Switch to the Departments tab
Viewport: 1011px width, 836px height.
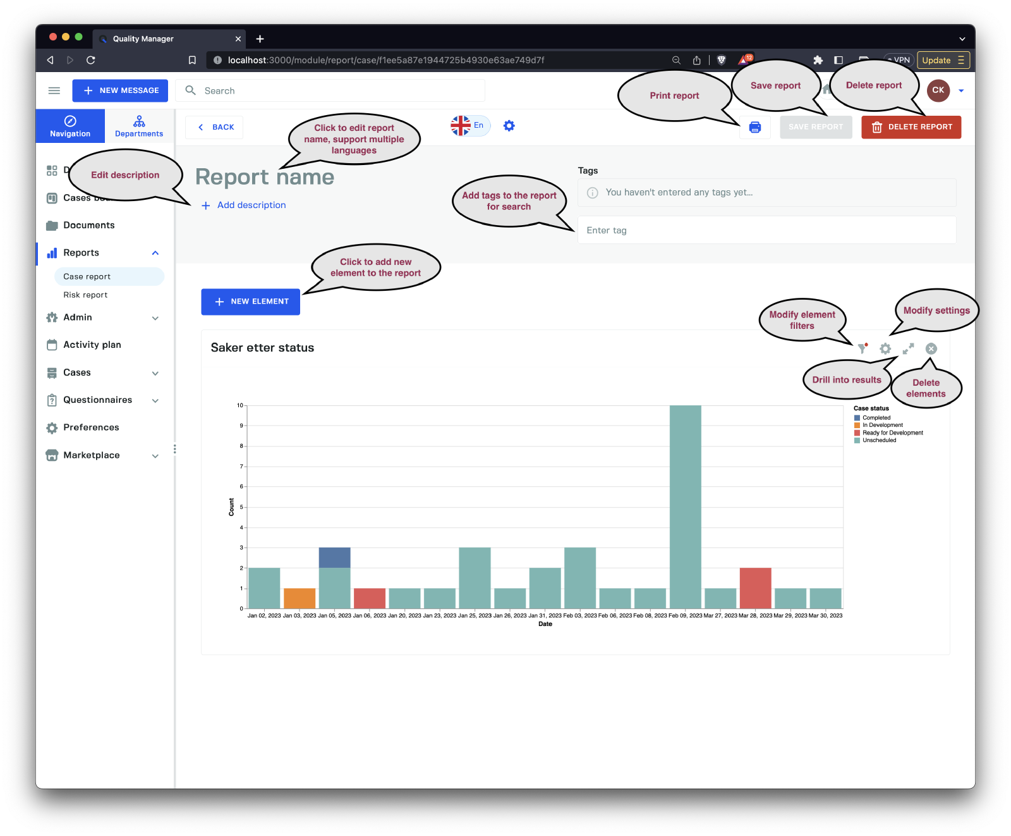pos(139,126)
